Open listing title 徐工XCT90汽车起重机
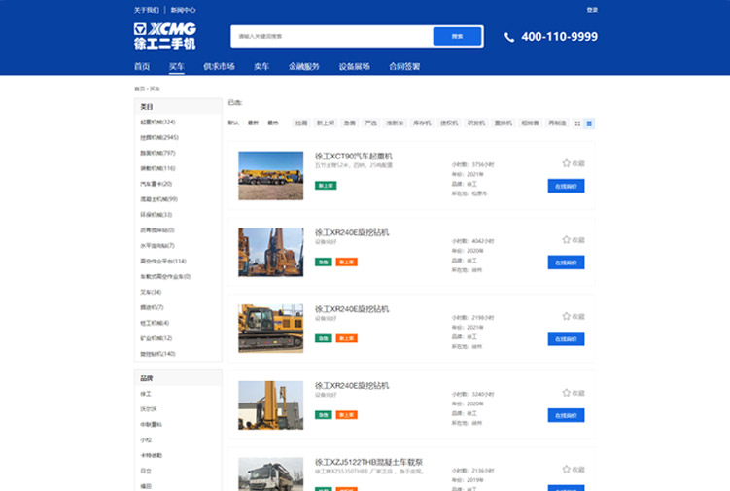This screenshot has width=730, height=491. (354, 157)
